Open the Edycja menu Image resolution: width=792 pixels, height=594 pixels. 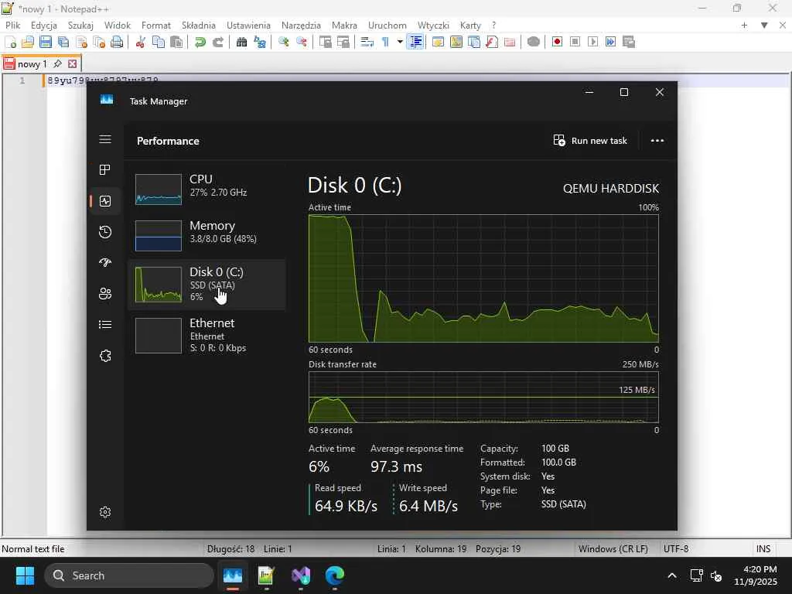(43, 26)
